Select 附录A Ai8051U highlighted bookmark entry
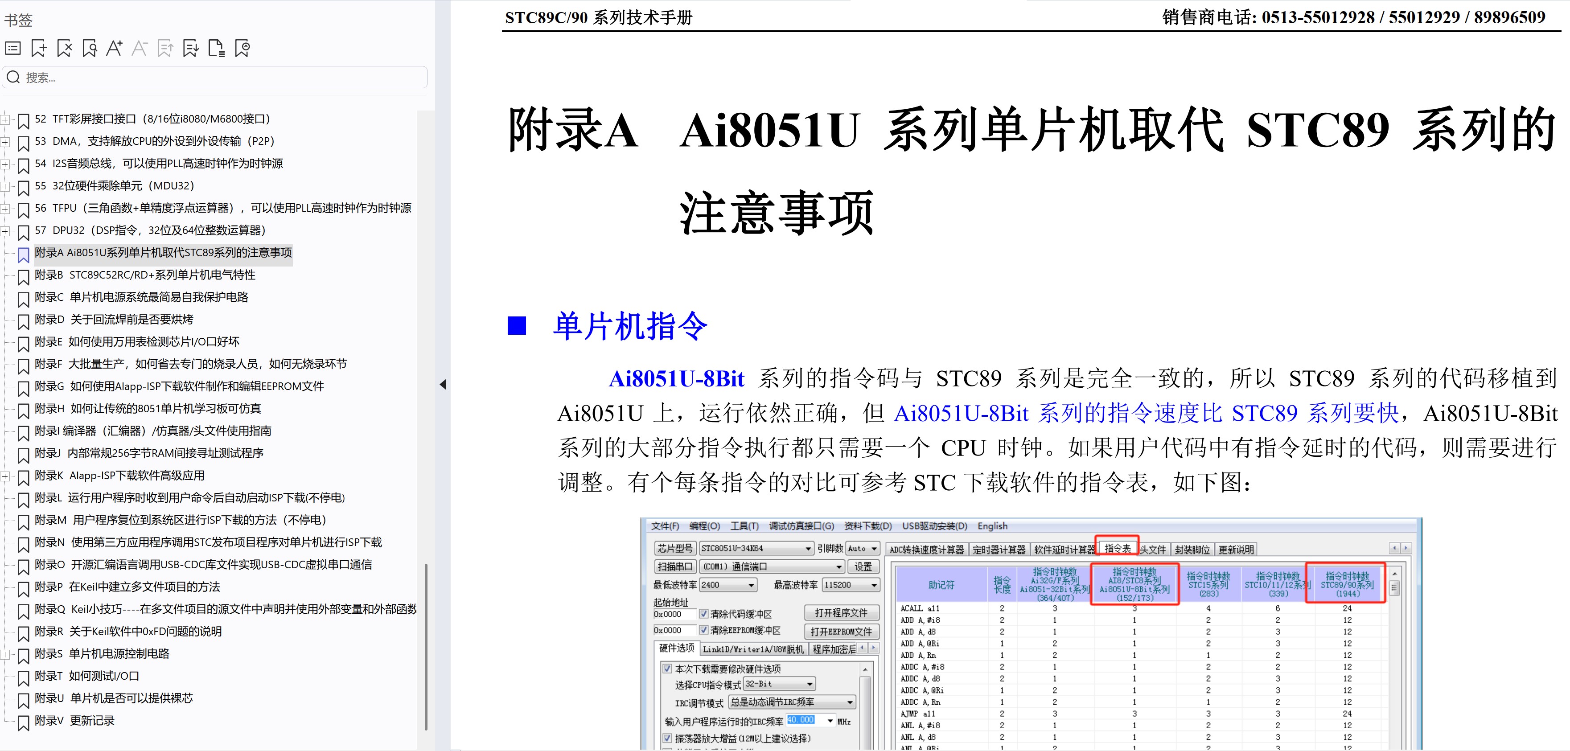 [x=163, y=252]
